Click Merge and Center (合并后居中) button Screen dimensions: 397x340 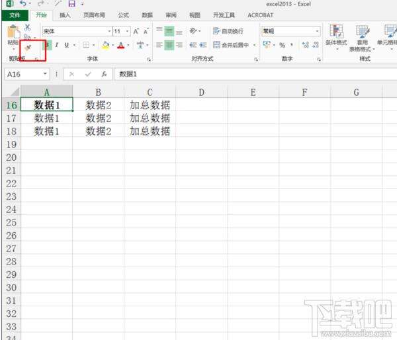232,45
